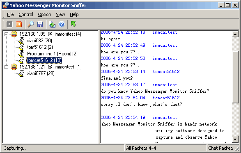Select the Programming:1 (Room) chat entry
This screenshot has height=153, width=241.
pyautogui.click(x=52, y=54)
